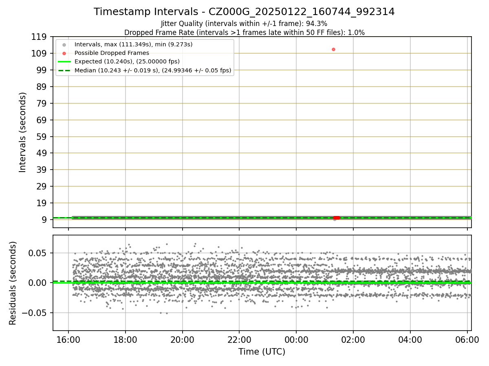Click the 'Intervals (seconds)' y-axis label
489x366 pixels.
coord(23,132)
